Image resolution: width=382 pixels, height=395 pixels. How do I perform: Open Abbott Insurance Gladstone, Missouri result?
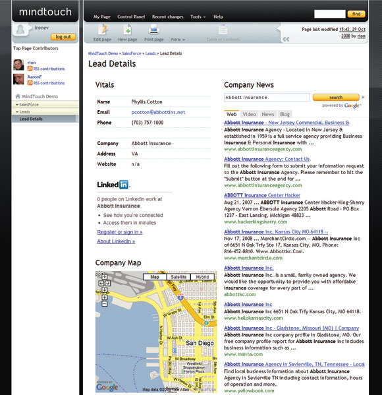pyautogui.click(x=291, y=328)
